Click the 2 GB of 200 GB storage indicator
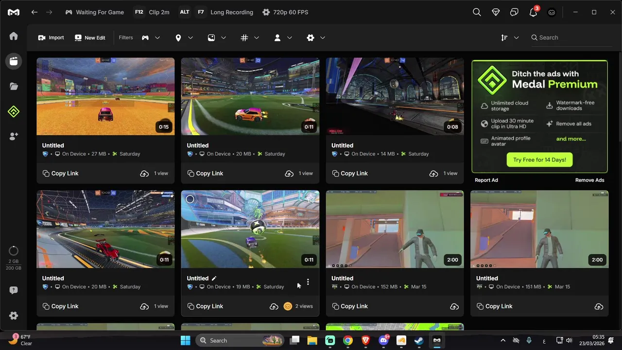This screenshot has width=622, height=350. [14, 258]
